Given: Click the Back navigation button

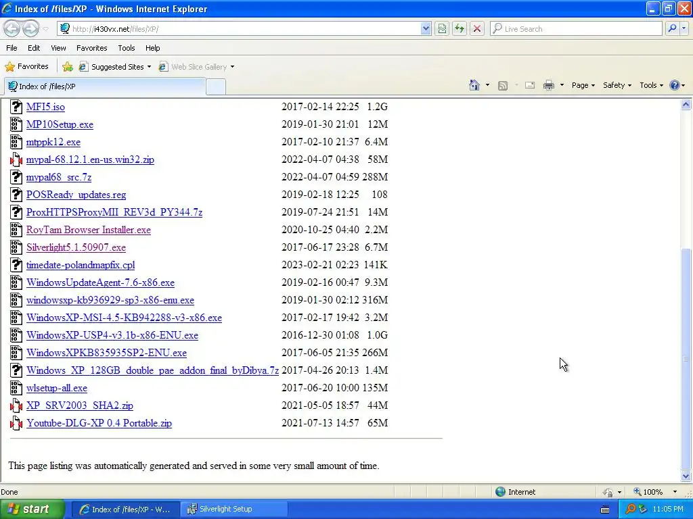Looking at the screenshot, I should tap(12, 28).
